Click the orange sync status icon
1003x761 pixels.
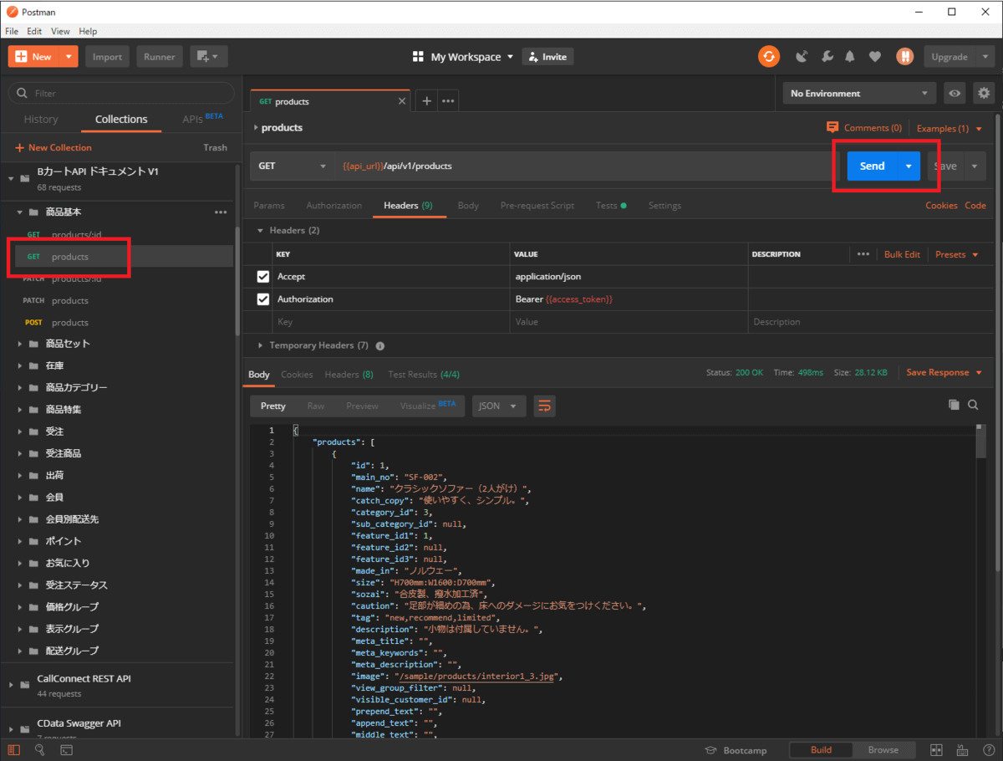point(768,57)
